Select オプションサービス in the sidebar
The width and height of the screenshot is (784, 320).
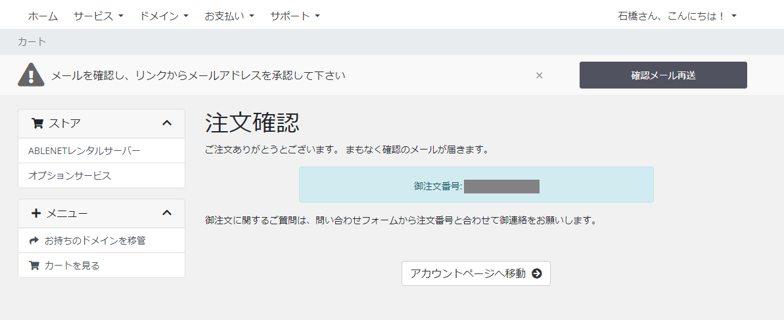[x=70, y=176]
